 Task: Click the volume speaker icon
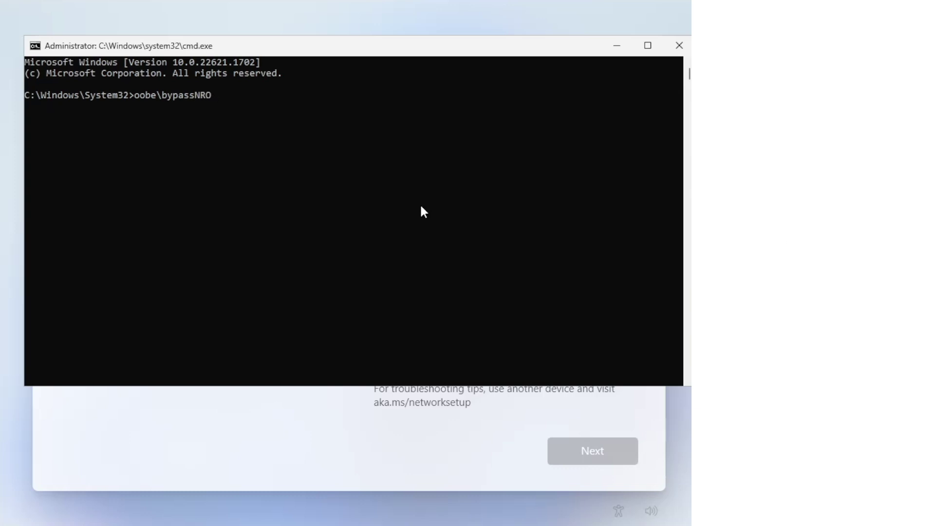coord(651,511)
